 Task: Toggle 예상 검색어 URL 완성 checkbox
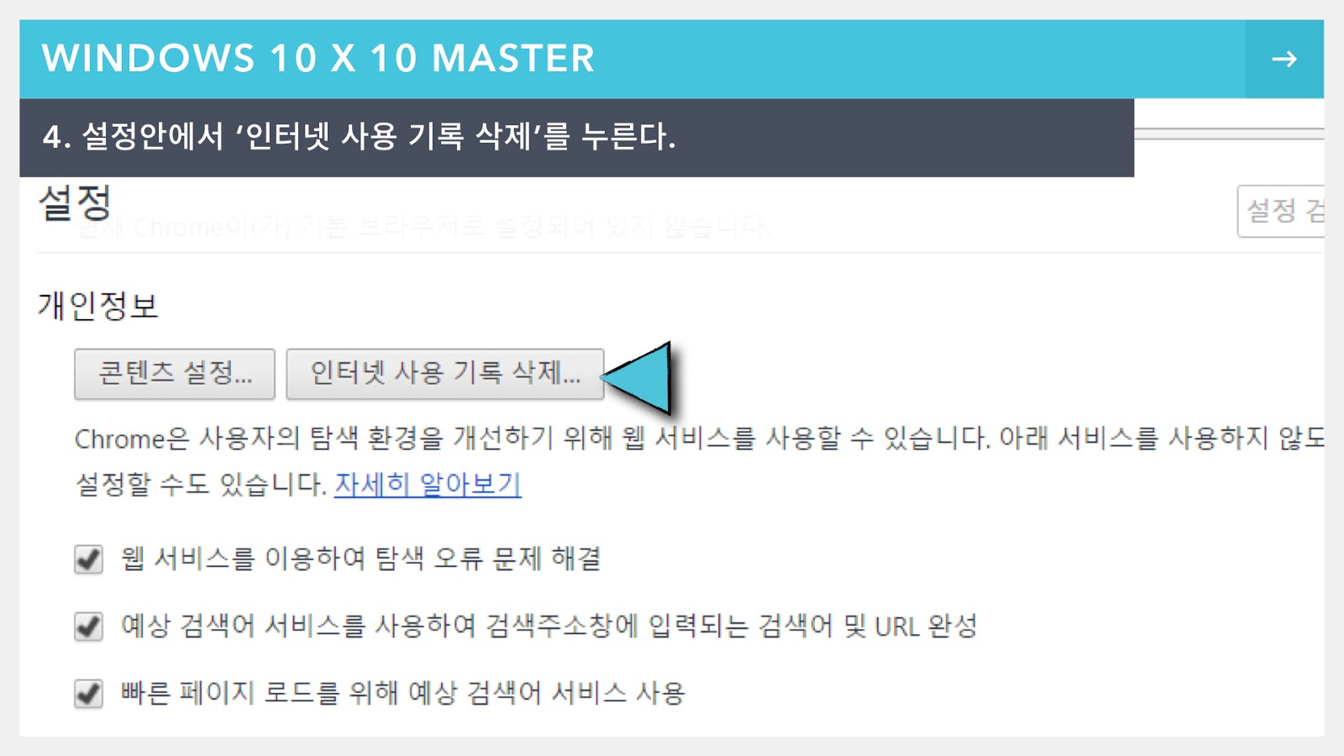pos(88,627)
